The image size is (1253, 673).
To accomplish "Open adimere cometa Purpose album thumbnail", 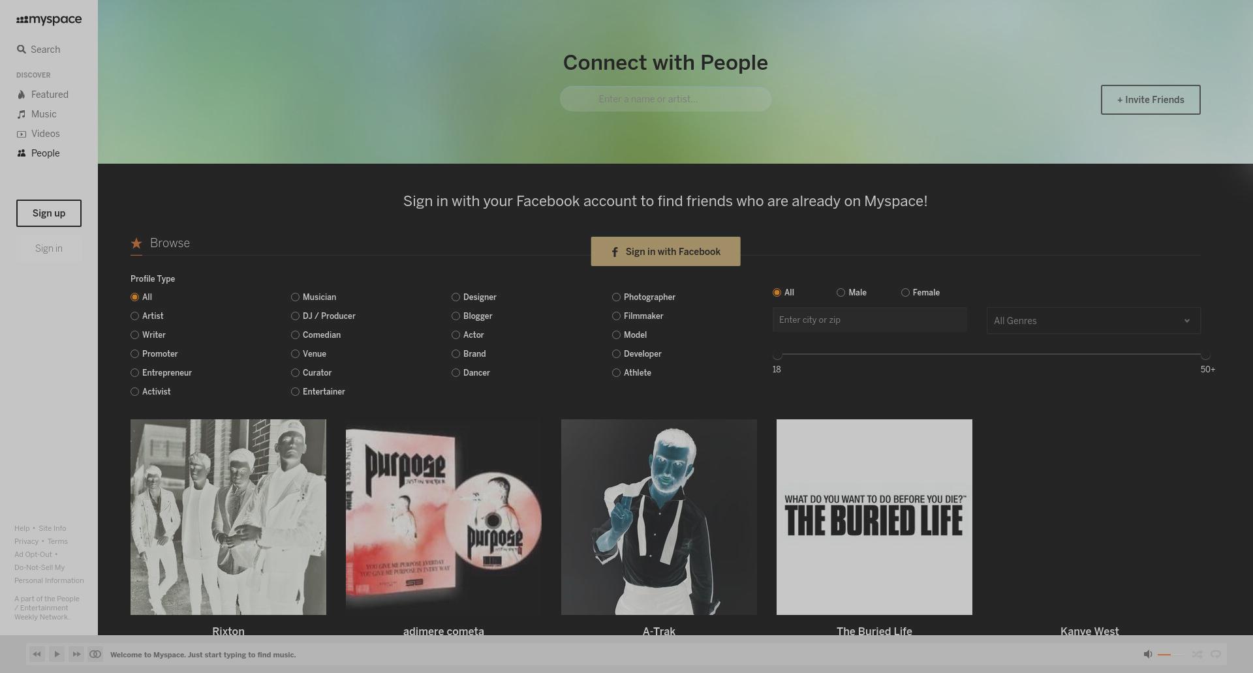I will click(x=444, y=517).
